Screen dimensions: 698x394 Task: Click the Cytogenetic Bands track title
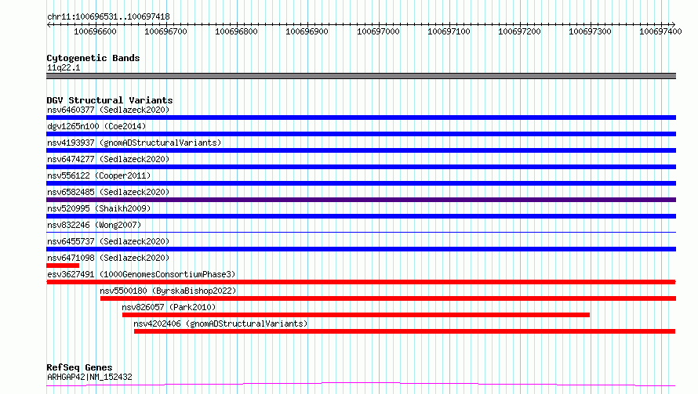point(93,58)
